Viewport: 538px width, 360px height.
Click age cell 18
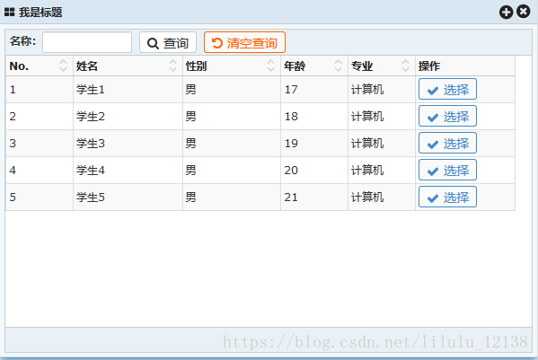click(314, 116)
